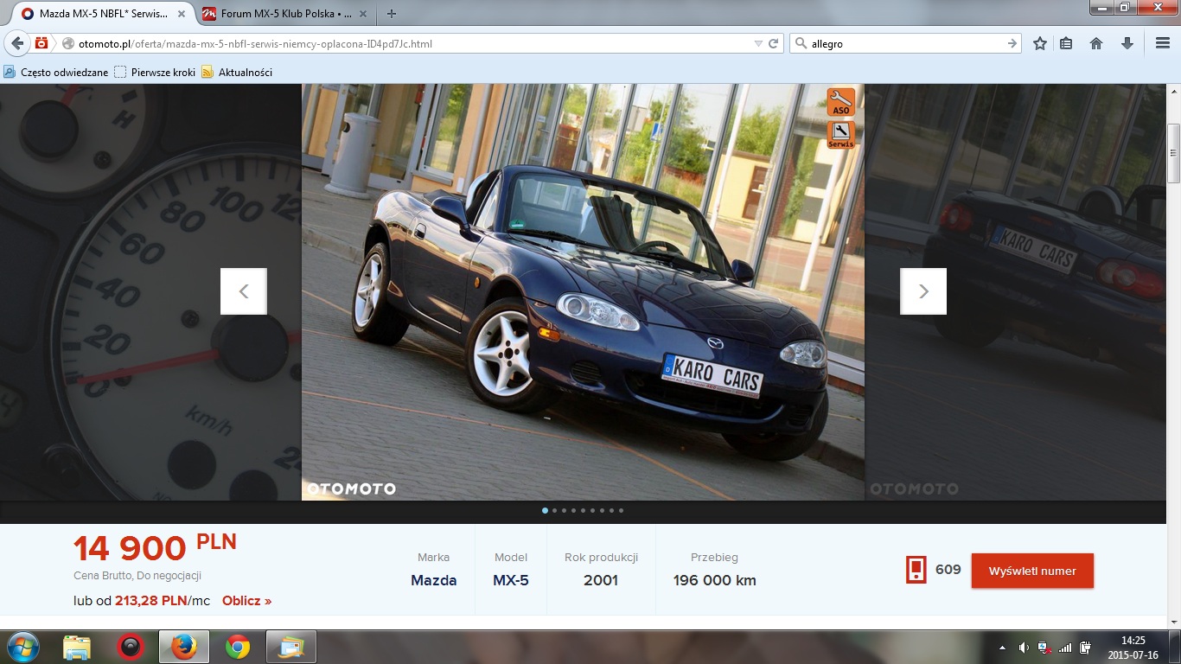Open the downloads arrow icon
Image resolution: width=1181 pixels, height=664 pixels.
click(x=1127, y=43)
